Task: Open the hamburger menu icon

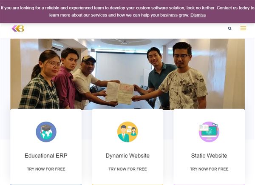Action: [243, 28]
